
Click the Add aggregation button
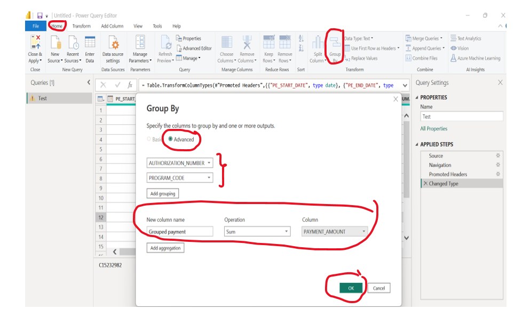pos(165,248)
